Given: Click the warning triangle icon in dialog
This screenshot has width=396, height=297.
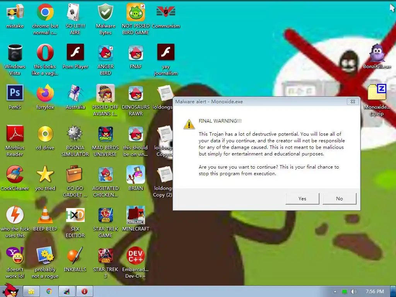Looking at the screenshot, I should 189,124.
